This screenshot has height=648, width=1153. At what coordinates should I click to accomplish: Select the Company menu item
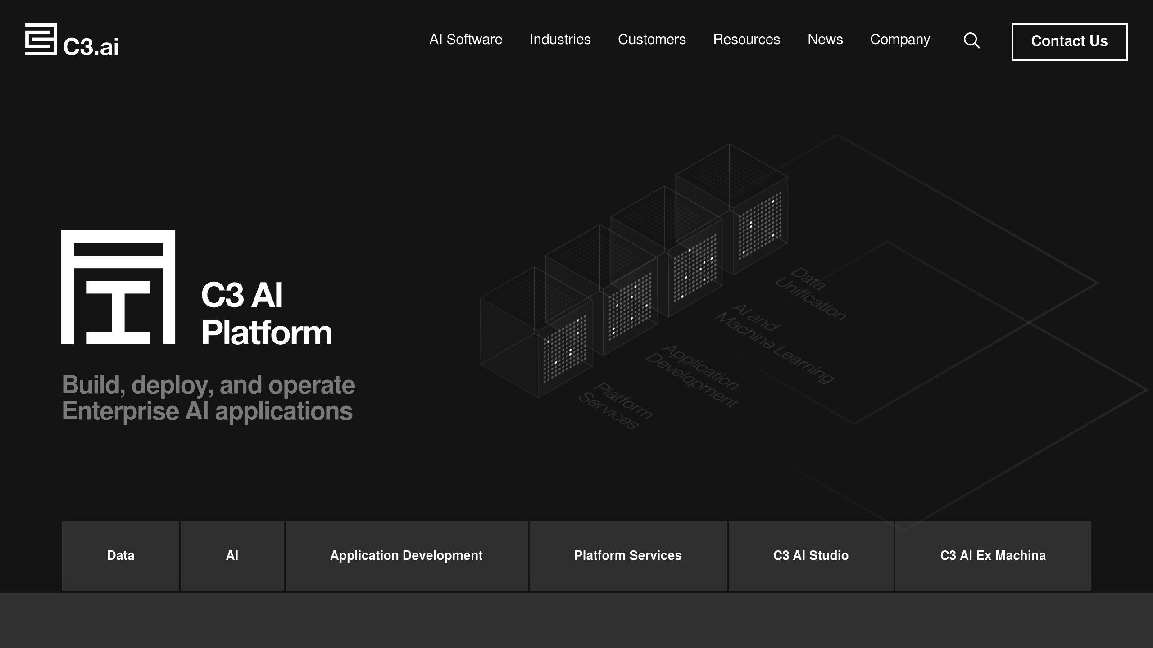click(x=899, y=39)
